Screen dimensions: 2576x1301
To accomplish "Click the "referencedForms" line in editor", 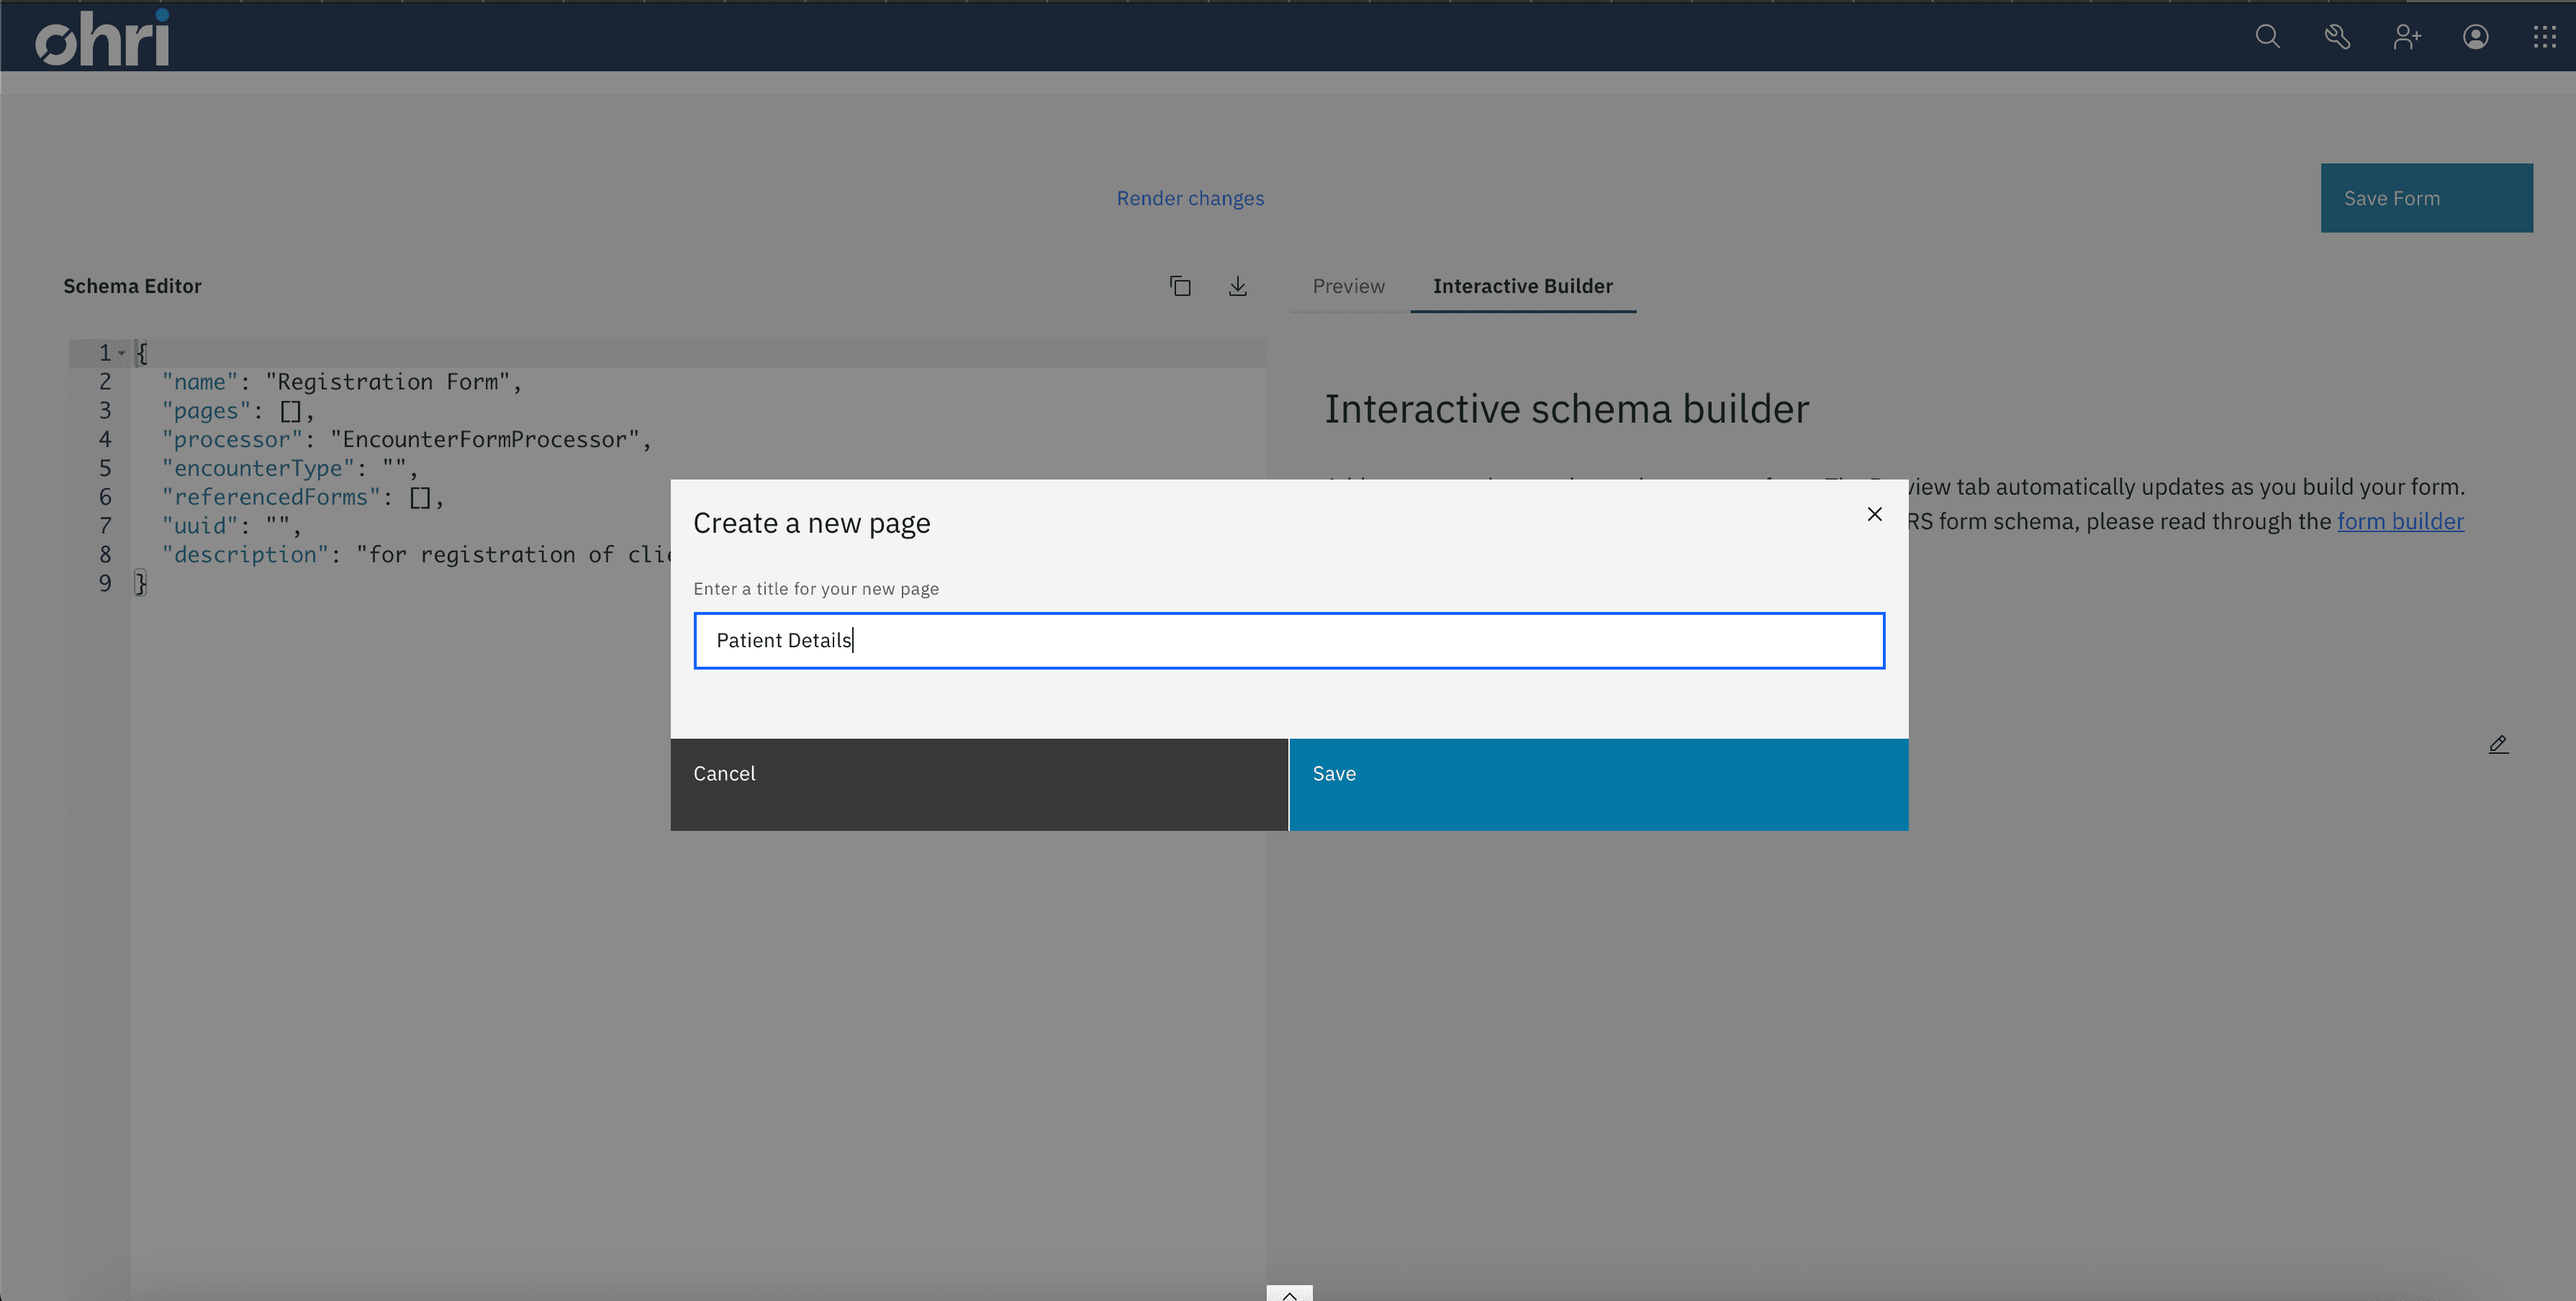I will pyautogui.click(x=302, y=497).
